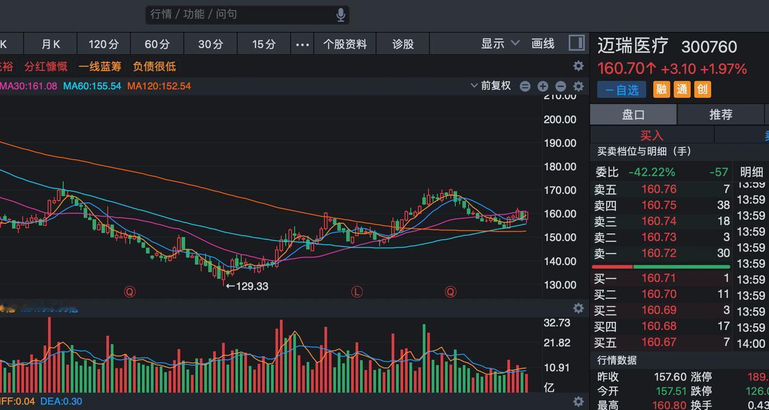Click the 买三 price 160.69
Screen dimensions: 769x410
(659, 310)
